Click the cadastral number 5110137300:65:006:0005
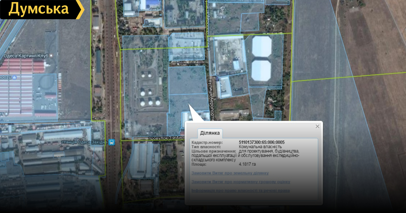Viewport: 406px width, 213px height. point(262,142)
